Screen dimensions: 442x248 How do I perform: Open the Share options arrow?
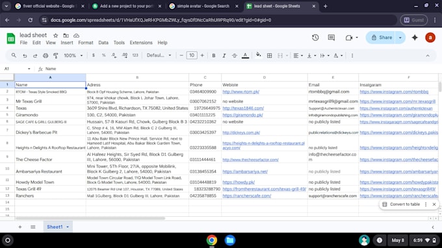click(400, 38)
